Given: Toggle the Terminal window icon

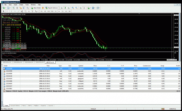Looking at the screenshot, I should point(24,8).
